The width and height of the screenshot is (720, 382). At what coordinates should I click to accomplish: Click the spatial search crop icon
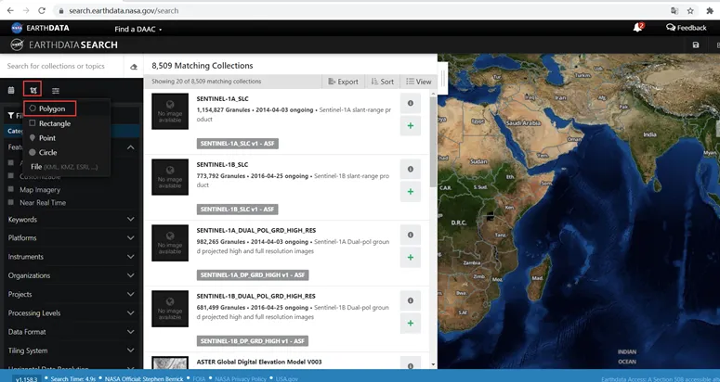pos(33,90)
